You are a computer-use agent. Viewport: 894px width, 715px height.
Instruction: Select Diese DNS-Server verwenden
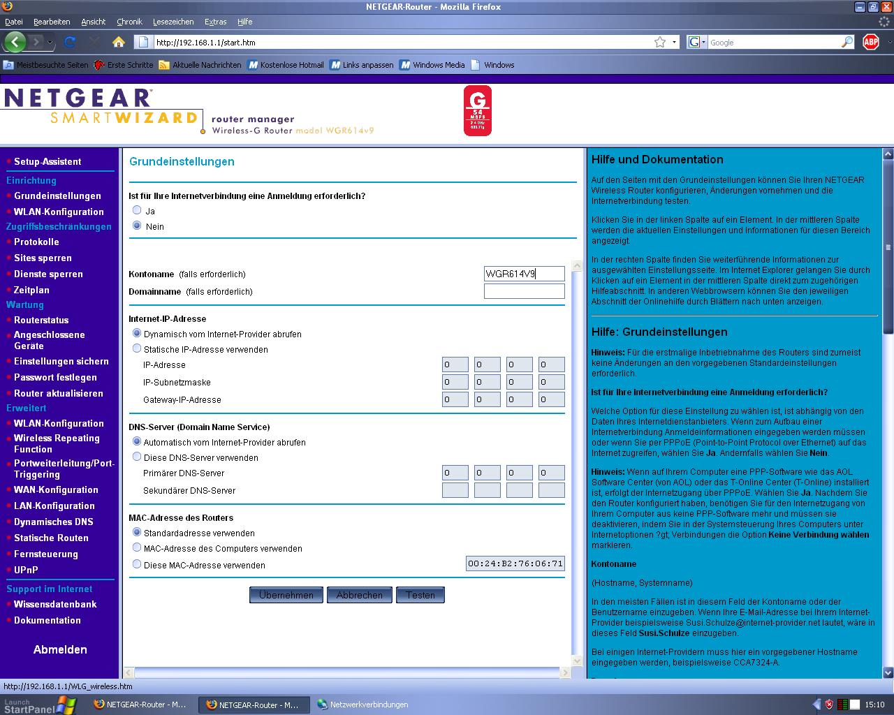pos(137,457)
